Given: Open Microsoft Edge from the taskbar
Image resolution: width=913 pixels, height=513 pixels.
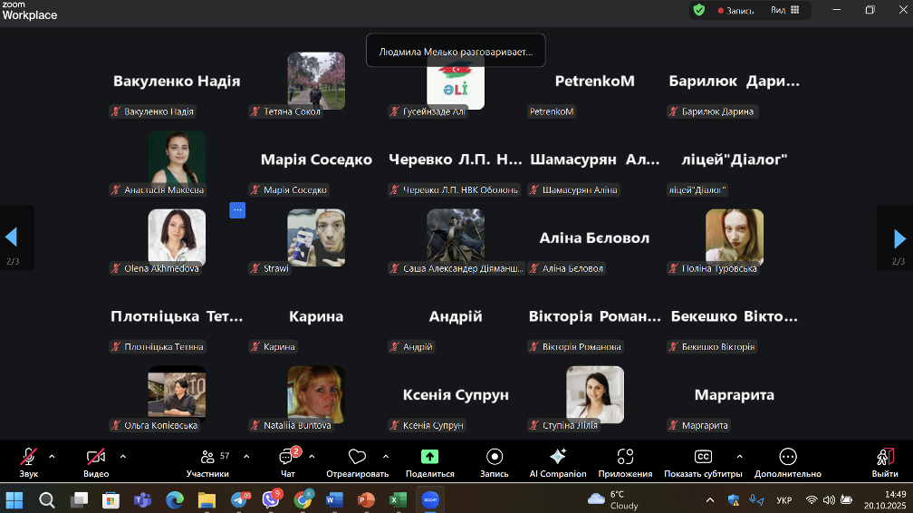Looking at the screenshot, I should point(175,499).
